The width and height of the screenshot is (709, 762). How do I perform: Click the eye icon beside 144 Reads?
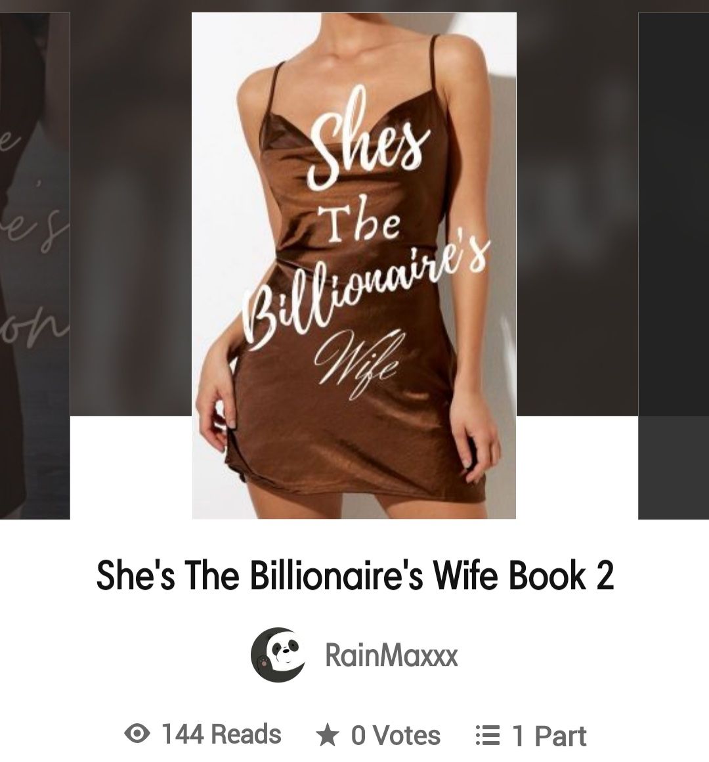137,733
